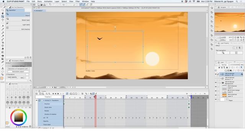The height and width of the screenshot is (138, 245).
Task: Select the Balloon tool
Action: click(3, 72)
